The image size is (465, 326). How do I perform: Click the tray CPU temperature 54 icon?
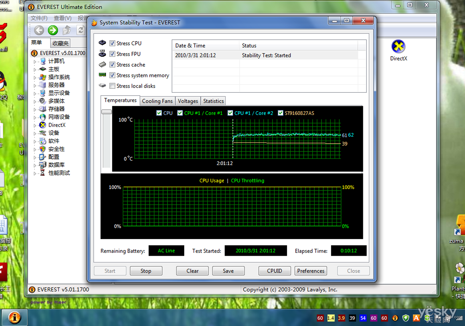[x=363, y=318]
